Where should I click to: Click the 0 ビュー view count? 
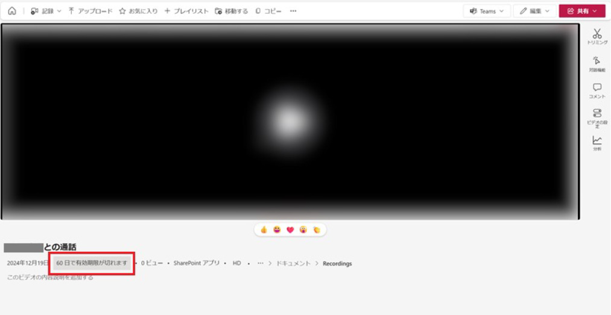152,263
